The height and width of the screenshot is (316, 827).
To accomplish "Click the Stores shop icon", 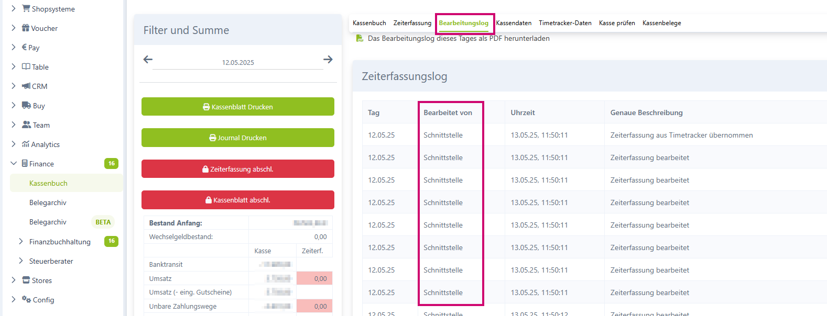I will 26,280.
